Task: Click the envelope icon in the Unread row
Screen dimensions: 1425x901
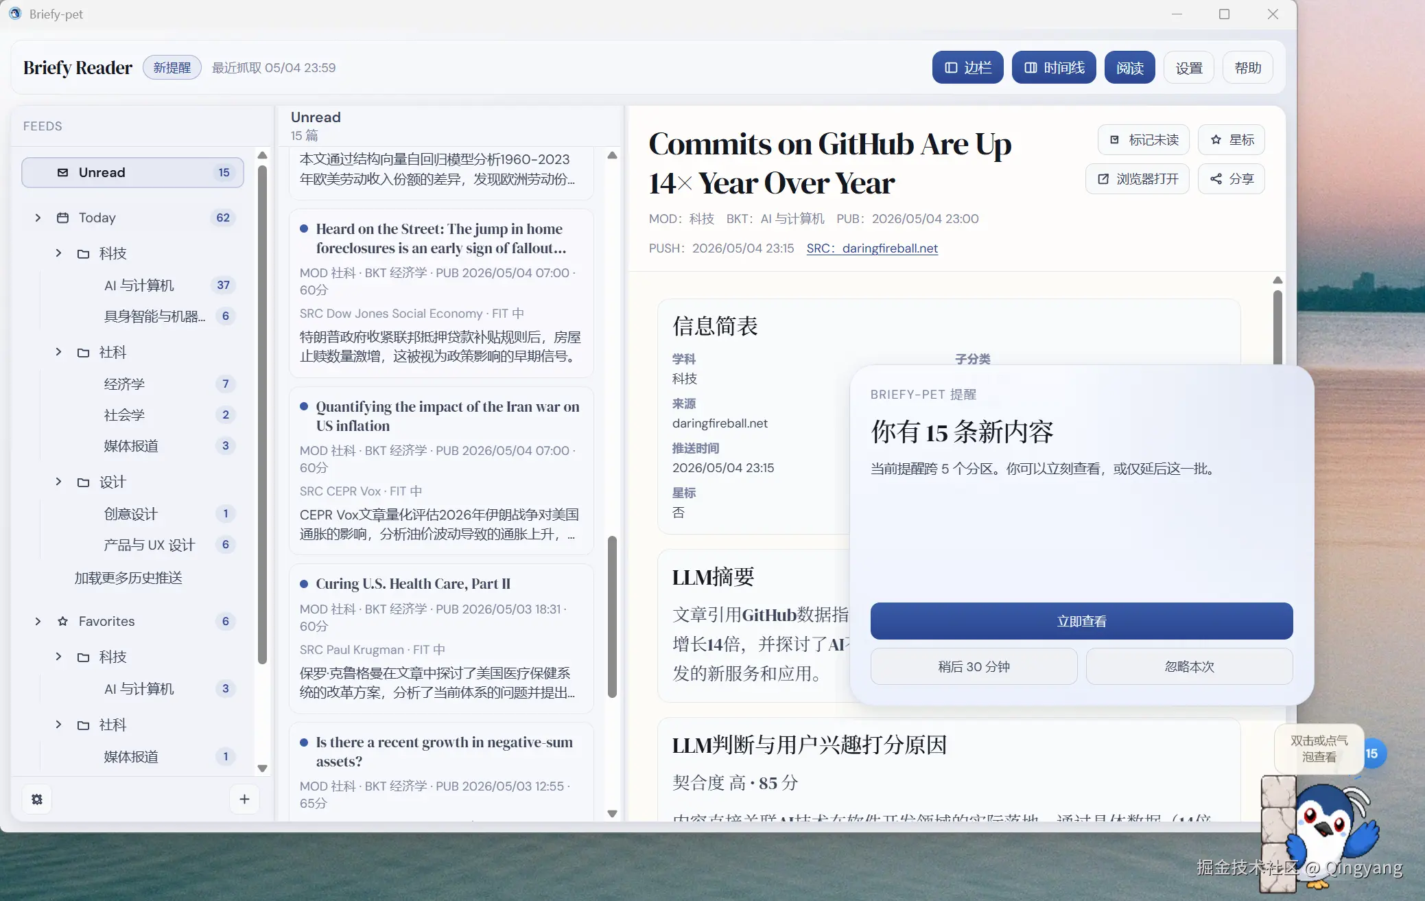Action: [x=62, y=173]
